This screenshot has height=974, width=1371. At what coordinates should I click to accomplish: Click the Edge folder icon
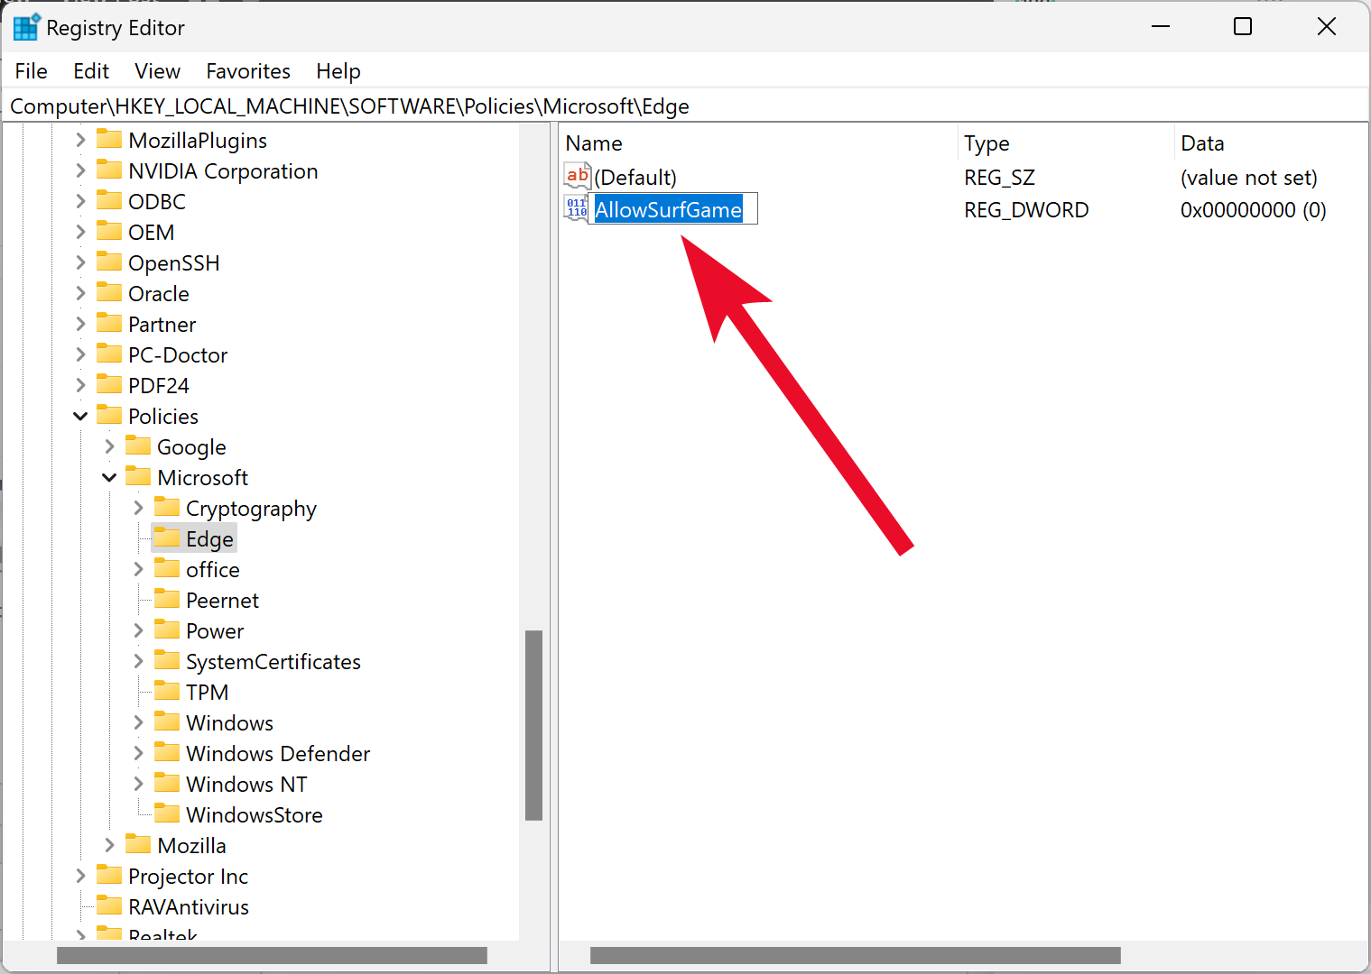(x=167, y=538)
